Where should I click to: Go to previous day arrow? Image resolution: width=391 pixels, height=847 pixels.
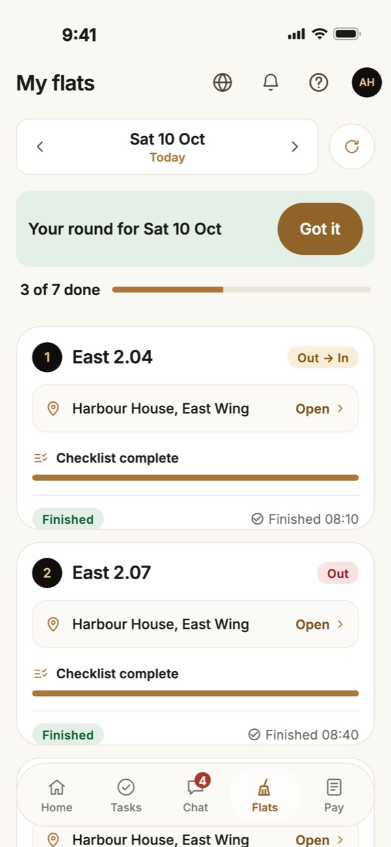[x=40, y=147]
